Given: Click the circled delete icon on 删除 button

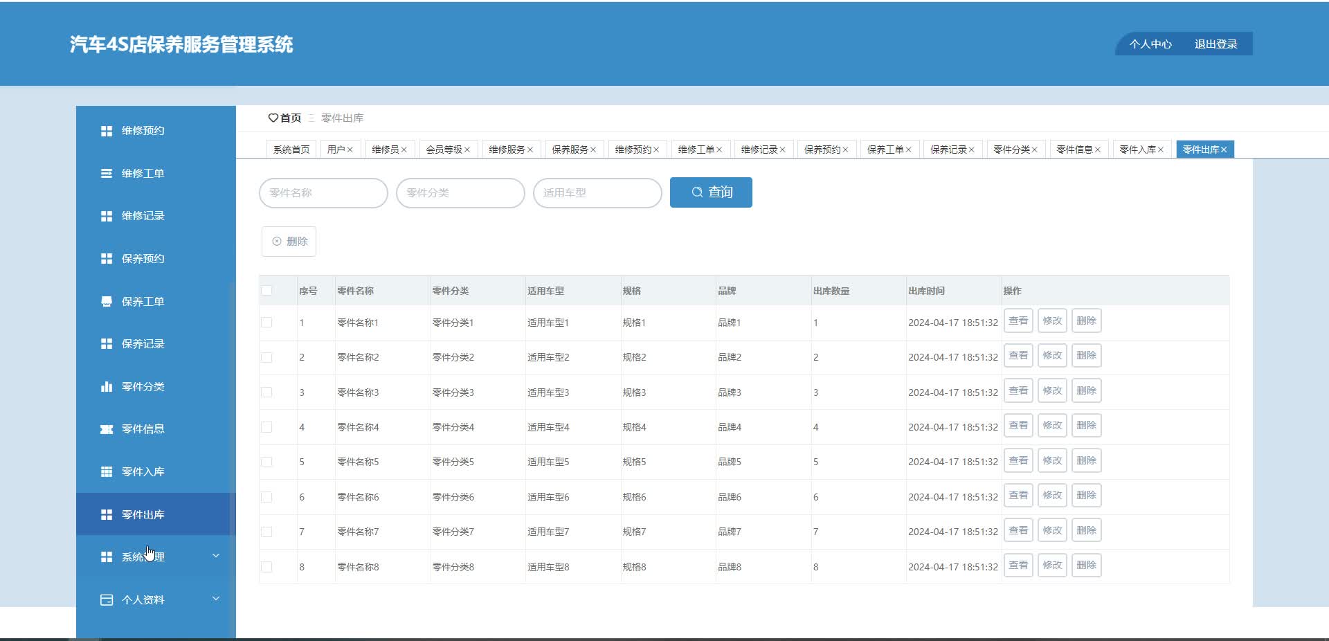Looking at the screenshot, I should [x=276, y=241].
